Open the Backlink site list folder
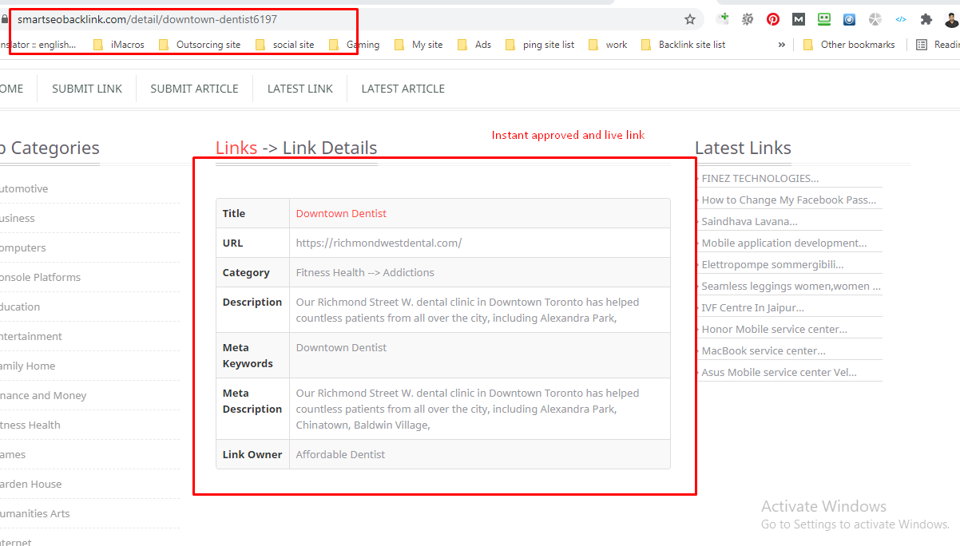This screenshot has height=546, width=960. tap(692, 44)
